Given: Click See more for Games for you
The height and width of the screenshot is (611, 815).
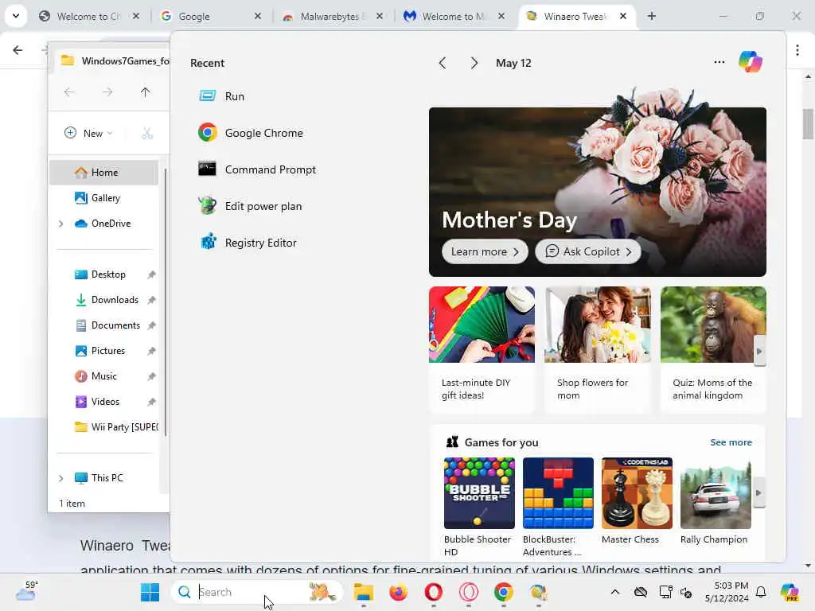Looking at the screenshot, I should (x=731, y=442).
